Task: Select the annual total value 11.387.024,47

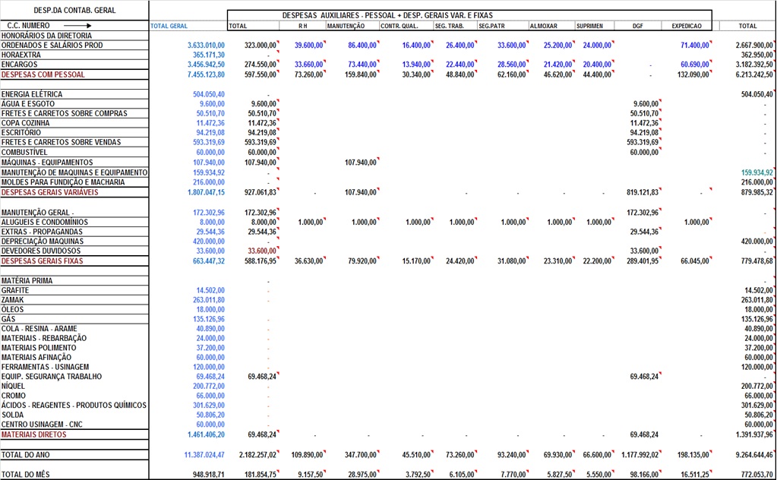Action: tap(204, 455)
